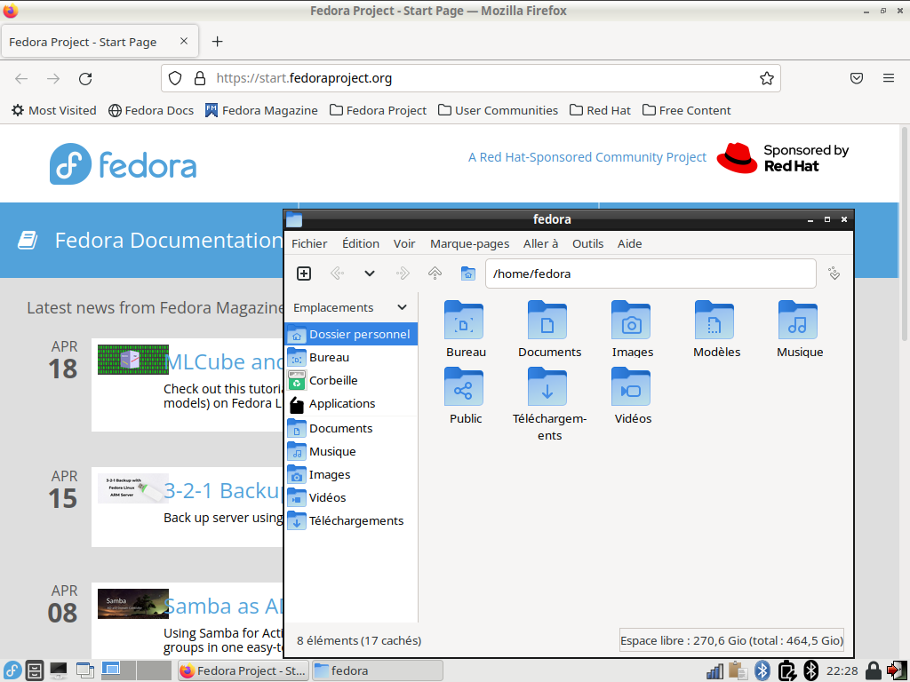
Task: Click the fedora logo on the web page
Action: (x=123, y=164)
